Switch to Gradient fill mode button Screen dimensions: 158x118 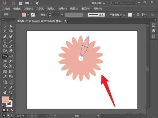tap(8, 110)
